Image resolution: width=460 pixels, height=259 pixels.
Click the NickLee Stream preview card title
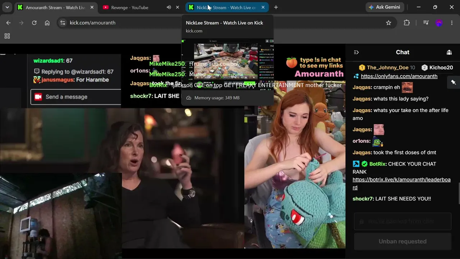pos(224,23)
